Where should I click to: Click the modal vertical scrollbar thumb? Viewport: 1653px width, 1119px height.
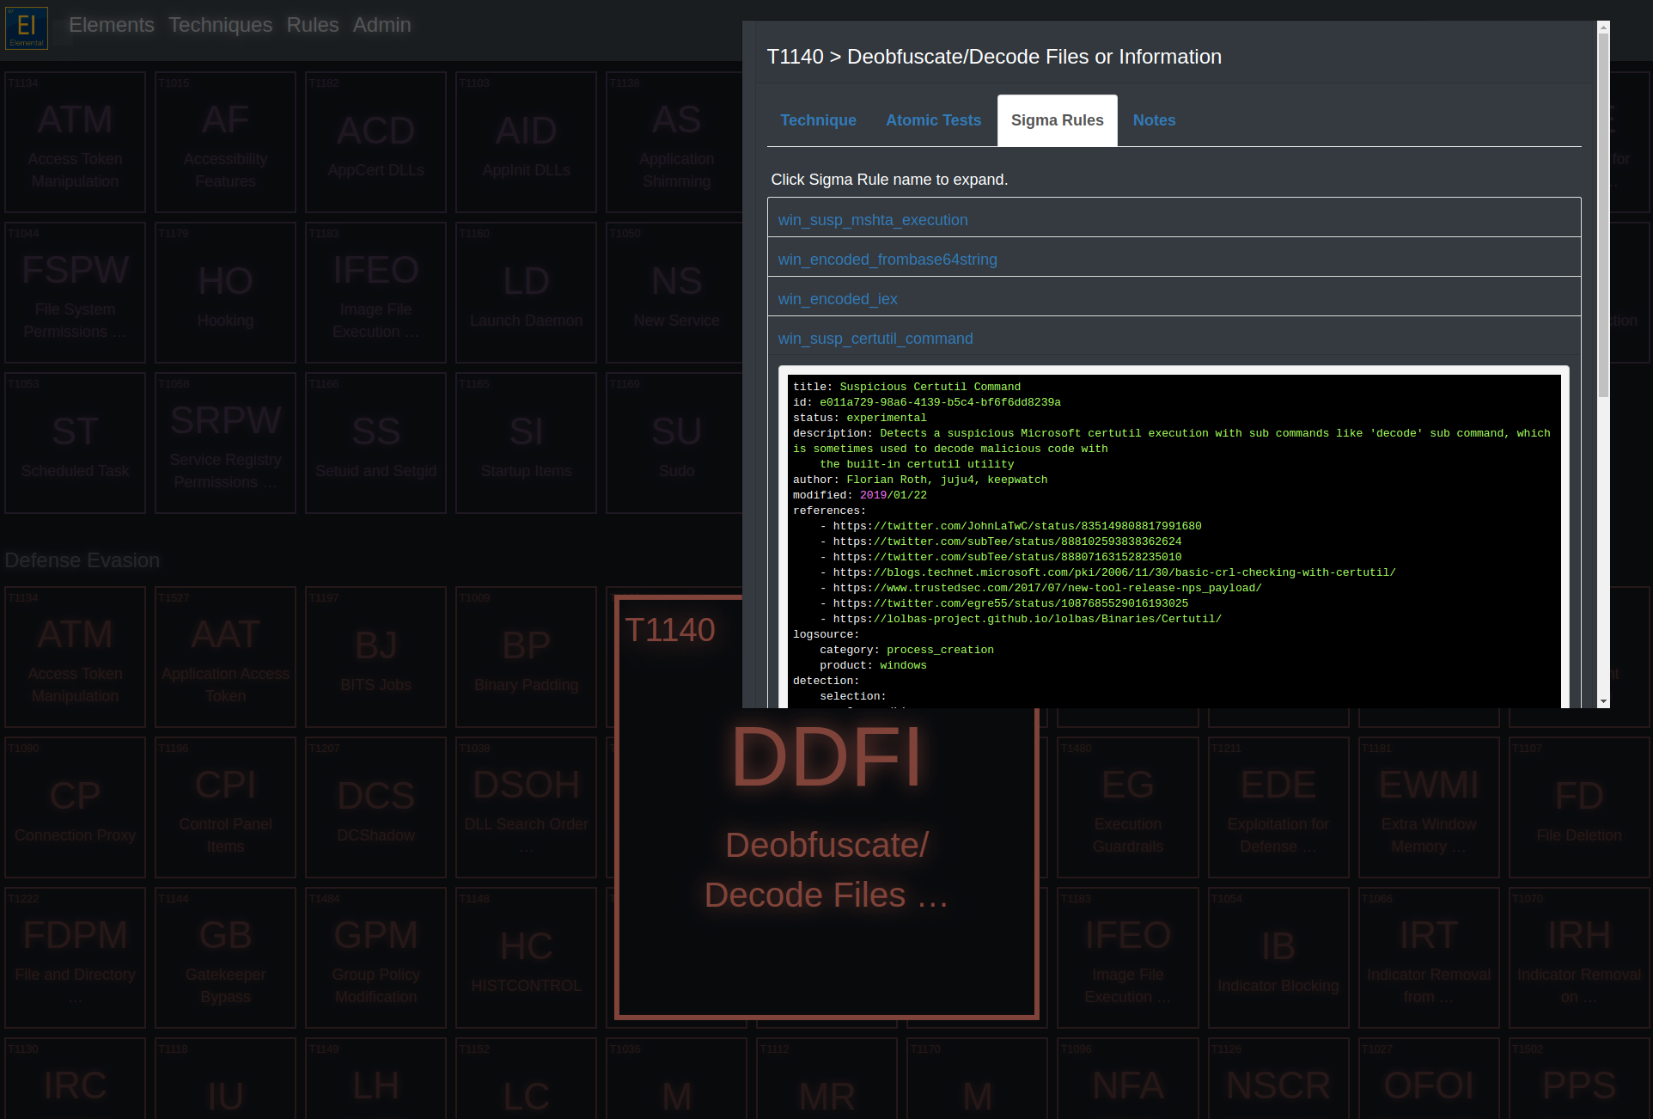click(x=1603, y=215)
